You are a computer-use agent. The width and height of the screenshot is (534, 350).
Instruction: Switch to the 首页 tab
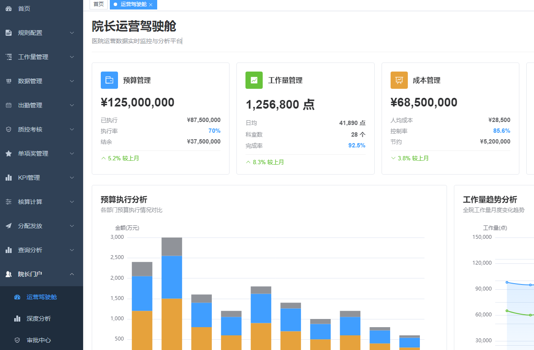(98, 4)
